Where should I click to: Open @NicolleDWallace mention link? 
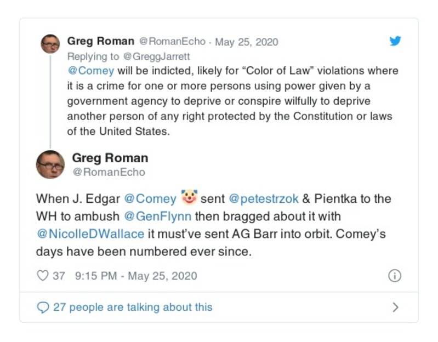[90, 233]
